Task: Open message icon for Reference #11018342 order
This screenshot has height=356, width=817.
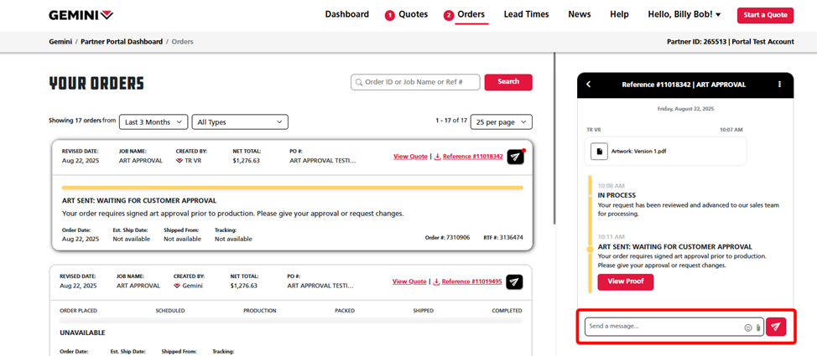Action: pyautogui.click(x=515, y=157)
